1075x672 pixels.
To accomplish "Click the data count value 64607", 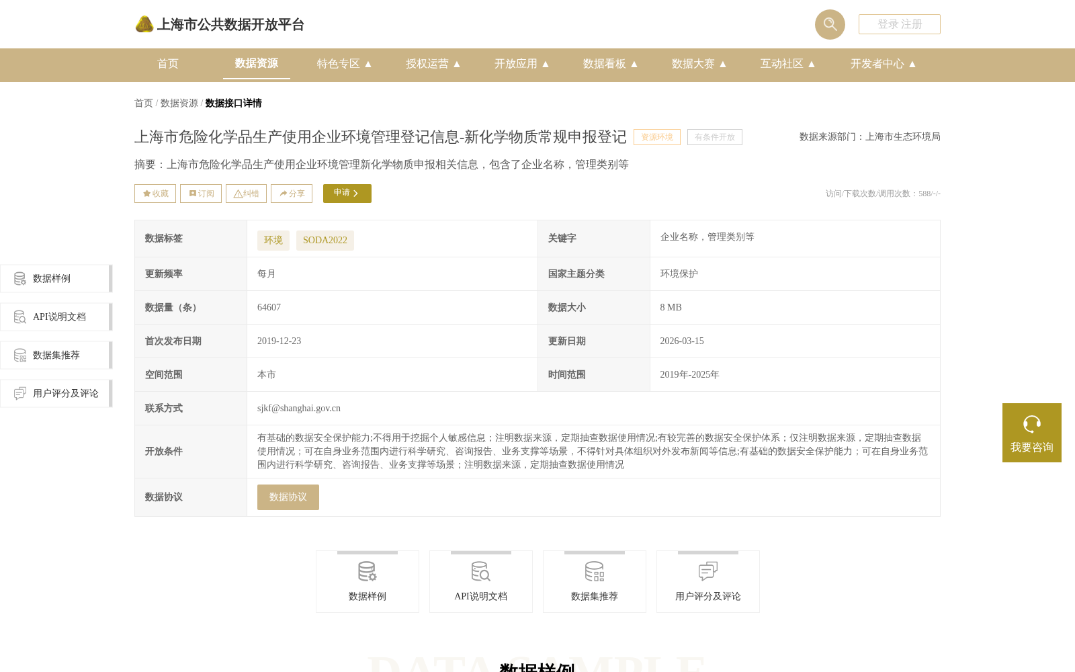I will tap(269, 308).
